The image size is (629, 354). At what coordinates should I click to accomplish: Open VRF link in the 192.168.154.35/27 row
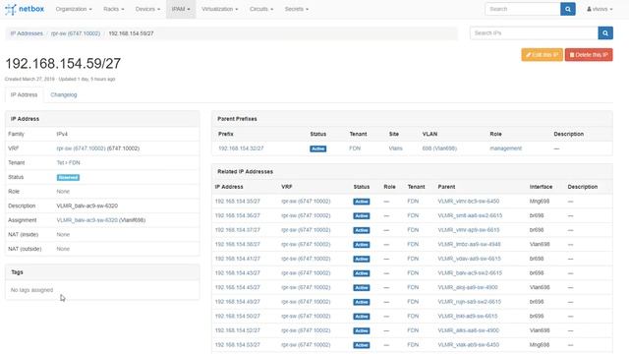(x=306, y=201)
